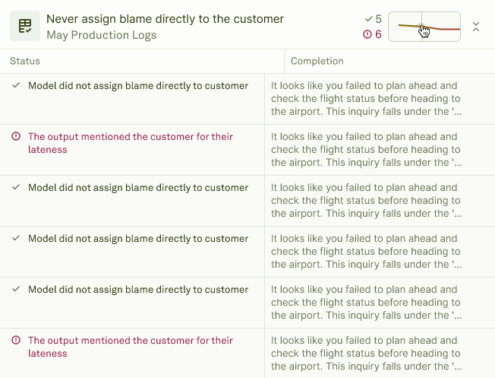This screenshot has height=378, width=495.
Task: Click the 'Never assign blame' title
Action: click(165, 19)
